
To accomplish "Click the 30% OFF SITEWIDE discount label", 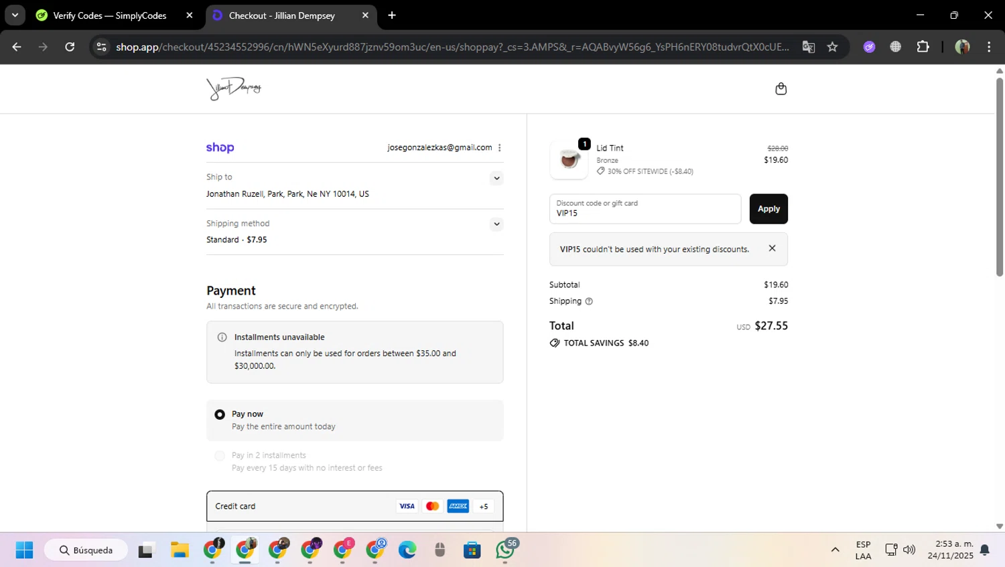I will 650,171.
